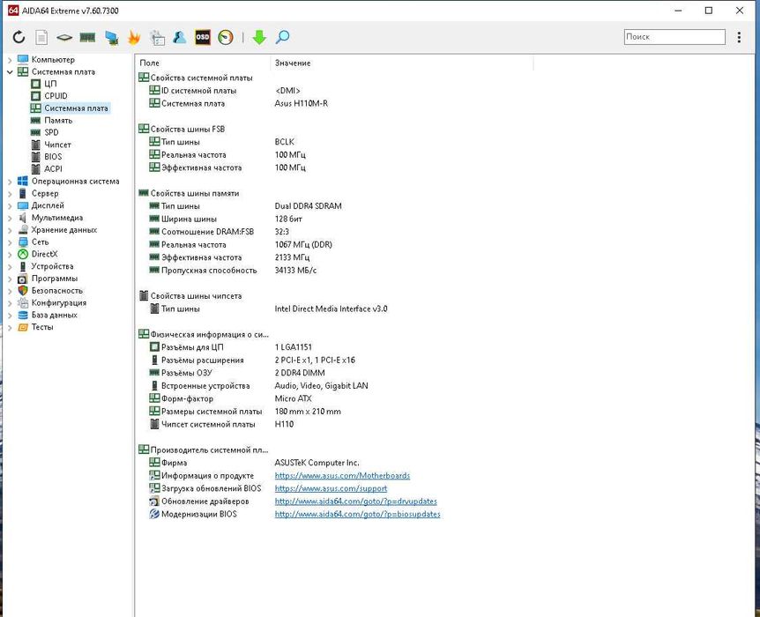Open the OSD panel icon

tap(203, 37)
